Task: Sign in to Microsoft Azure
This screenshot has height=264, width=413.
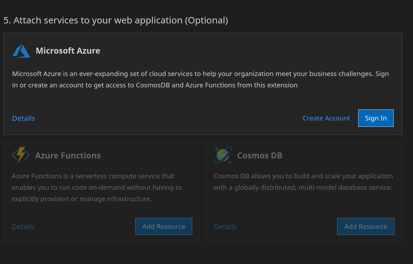Action: point(376,118)
